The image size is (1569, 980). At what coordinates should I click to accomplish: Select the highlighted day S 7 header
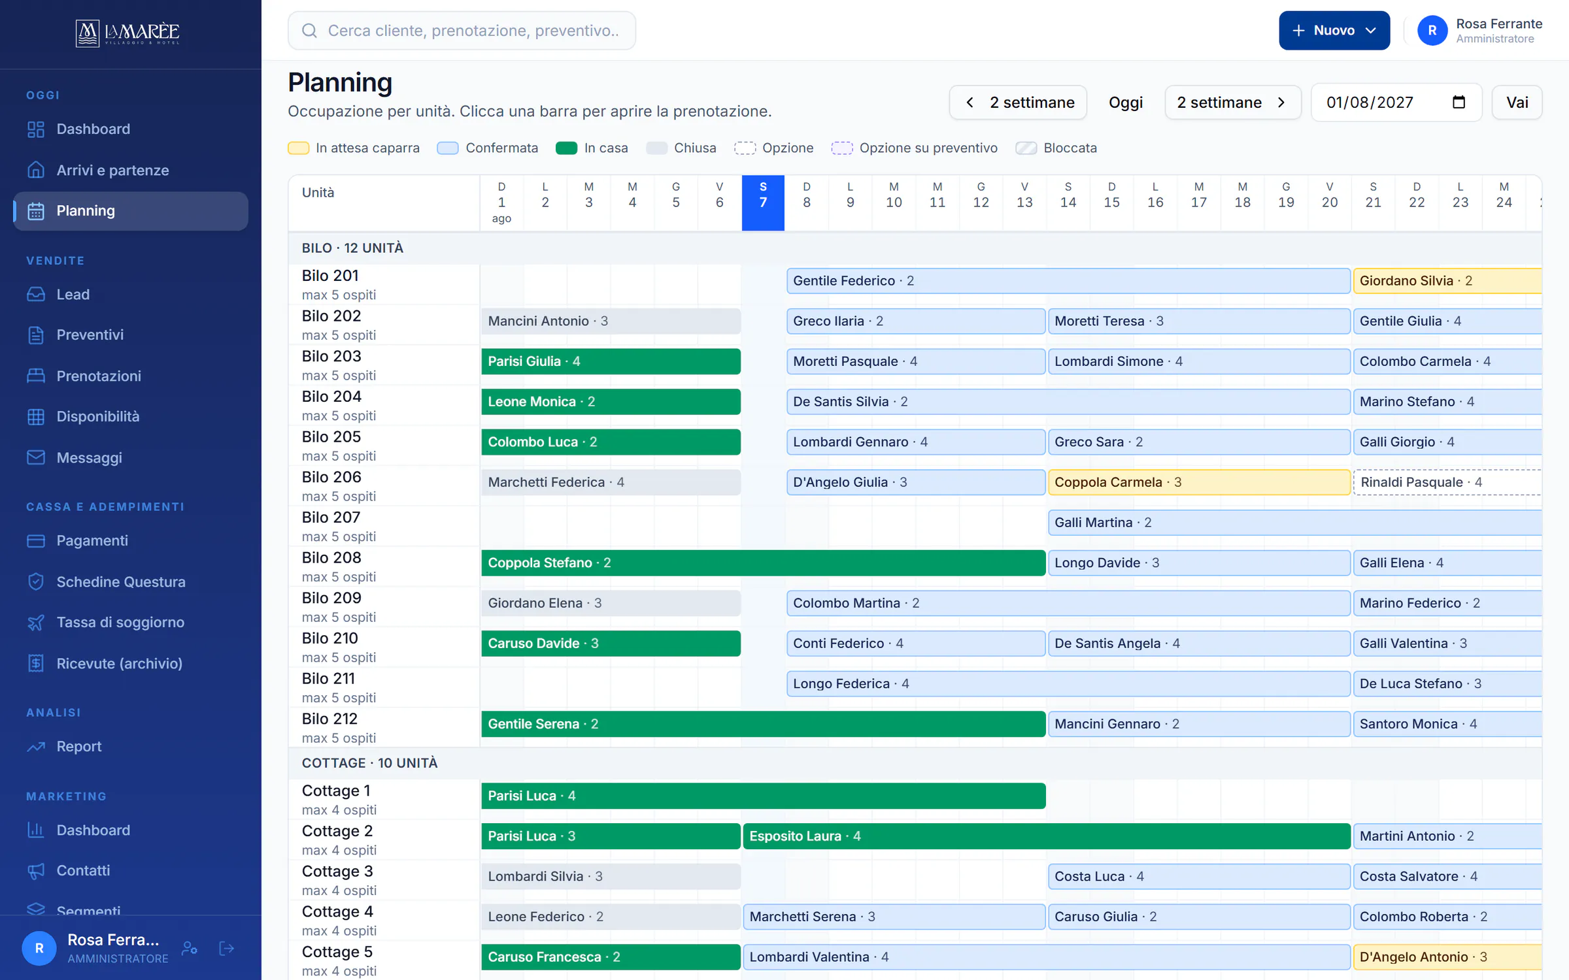coord(763,203)
